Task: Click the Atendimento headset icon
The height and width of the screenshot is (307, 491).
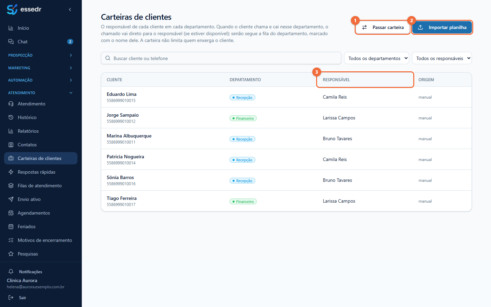Action: coord(11,104)
